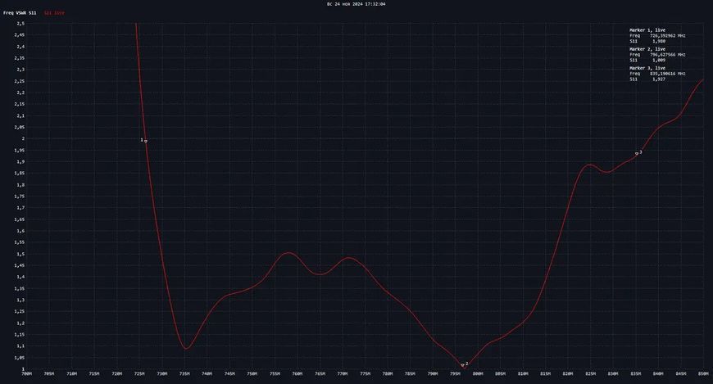Viewport: 713px width, 384px height.
Task: Click the timestamp at the top of chart
Action: pos(356,4)
